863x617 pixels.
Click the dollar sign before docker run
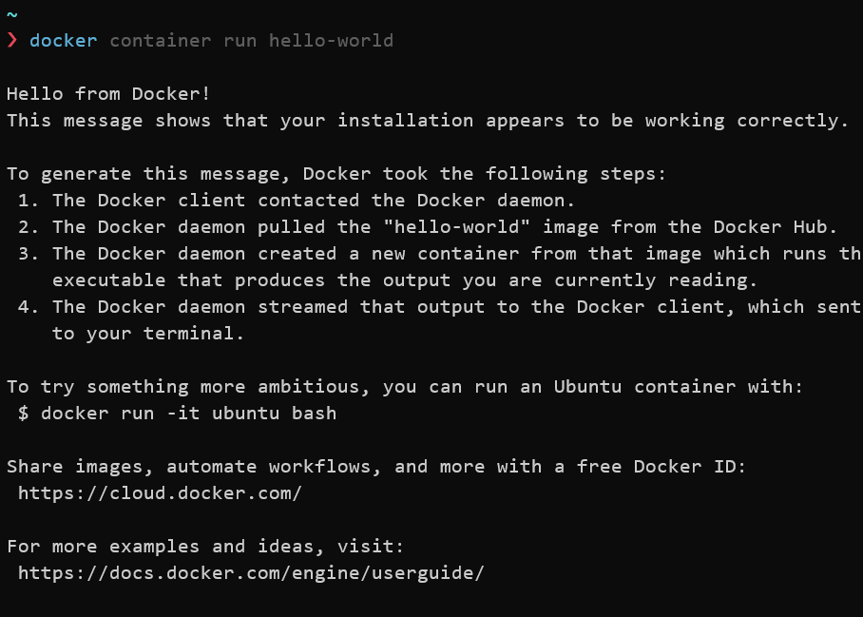coord(23,414)
